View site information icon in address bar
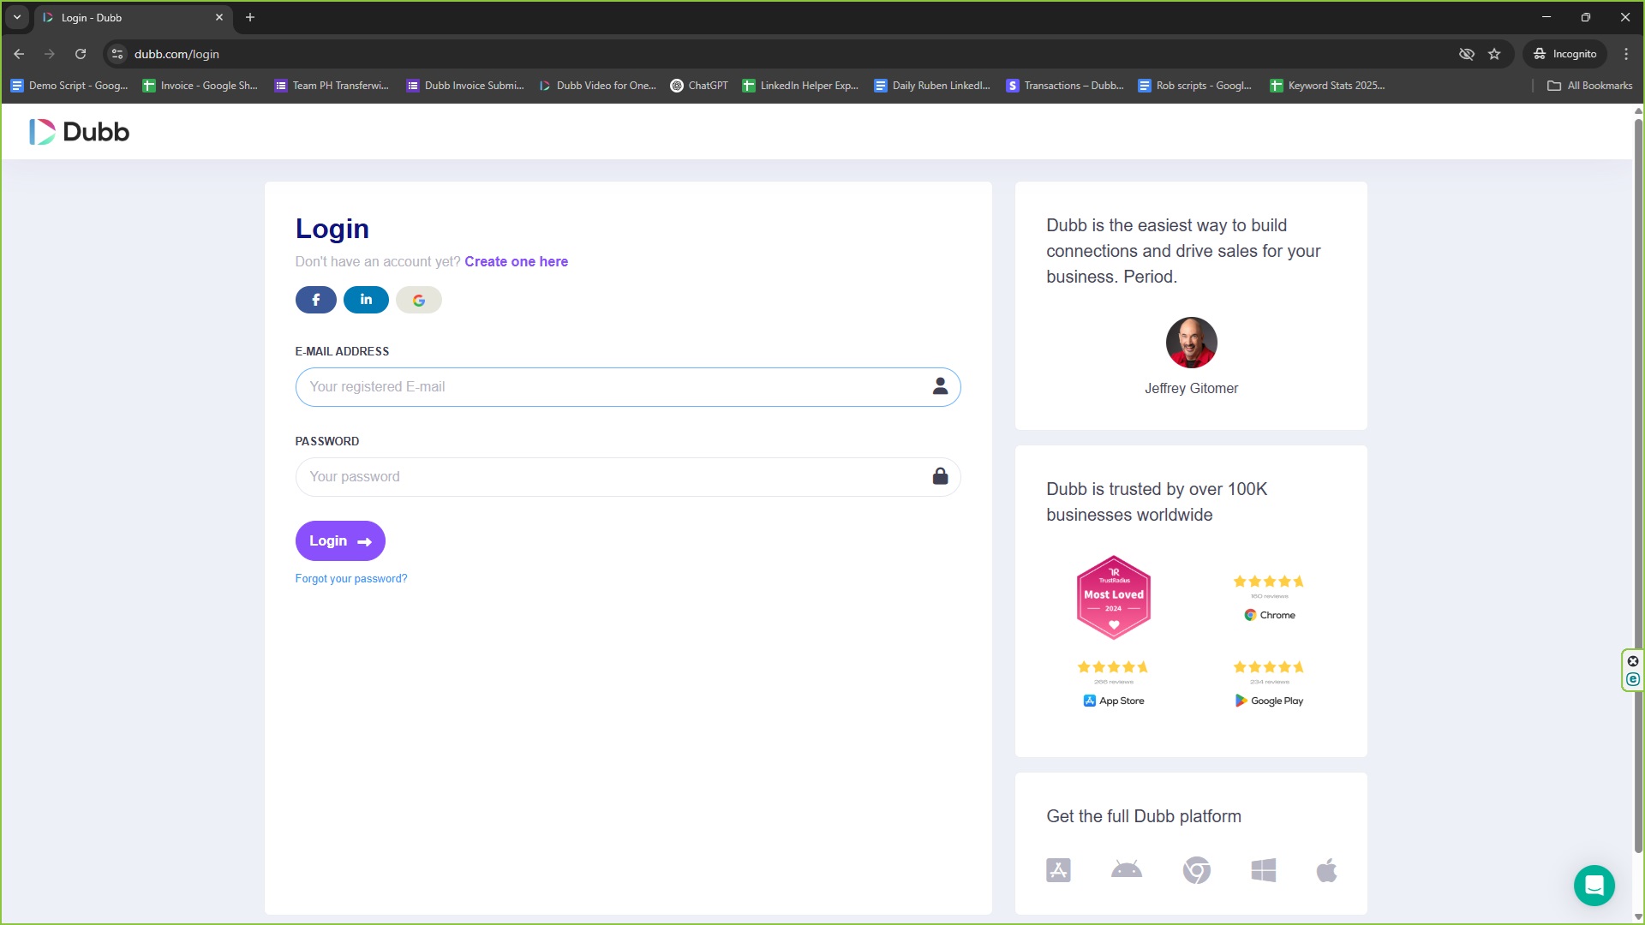1645x925 pixels. pos(117,54)
